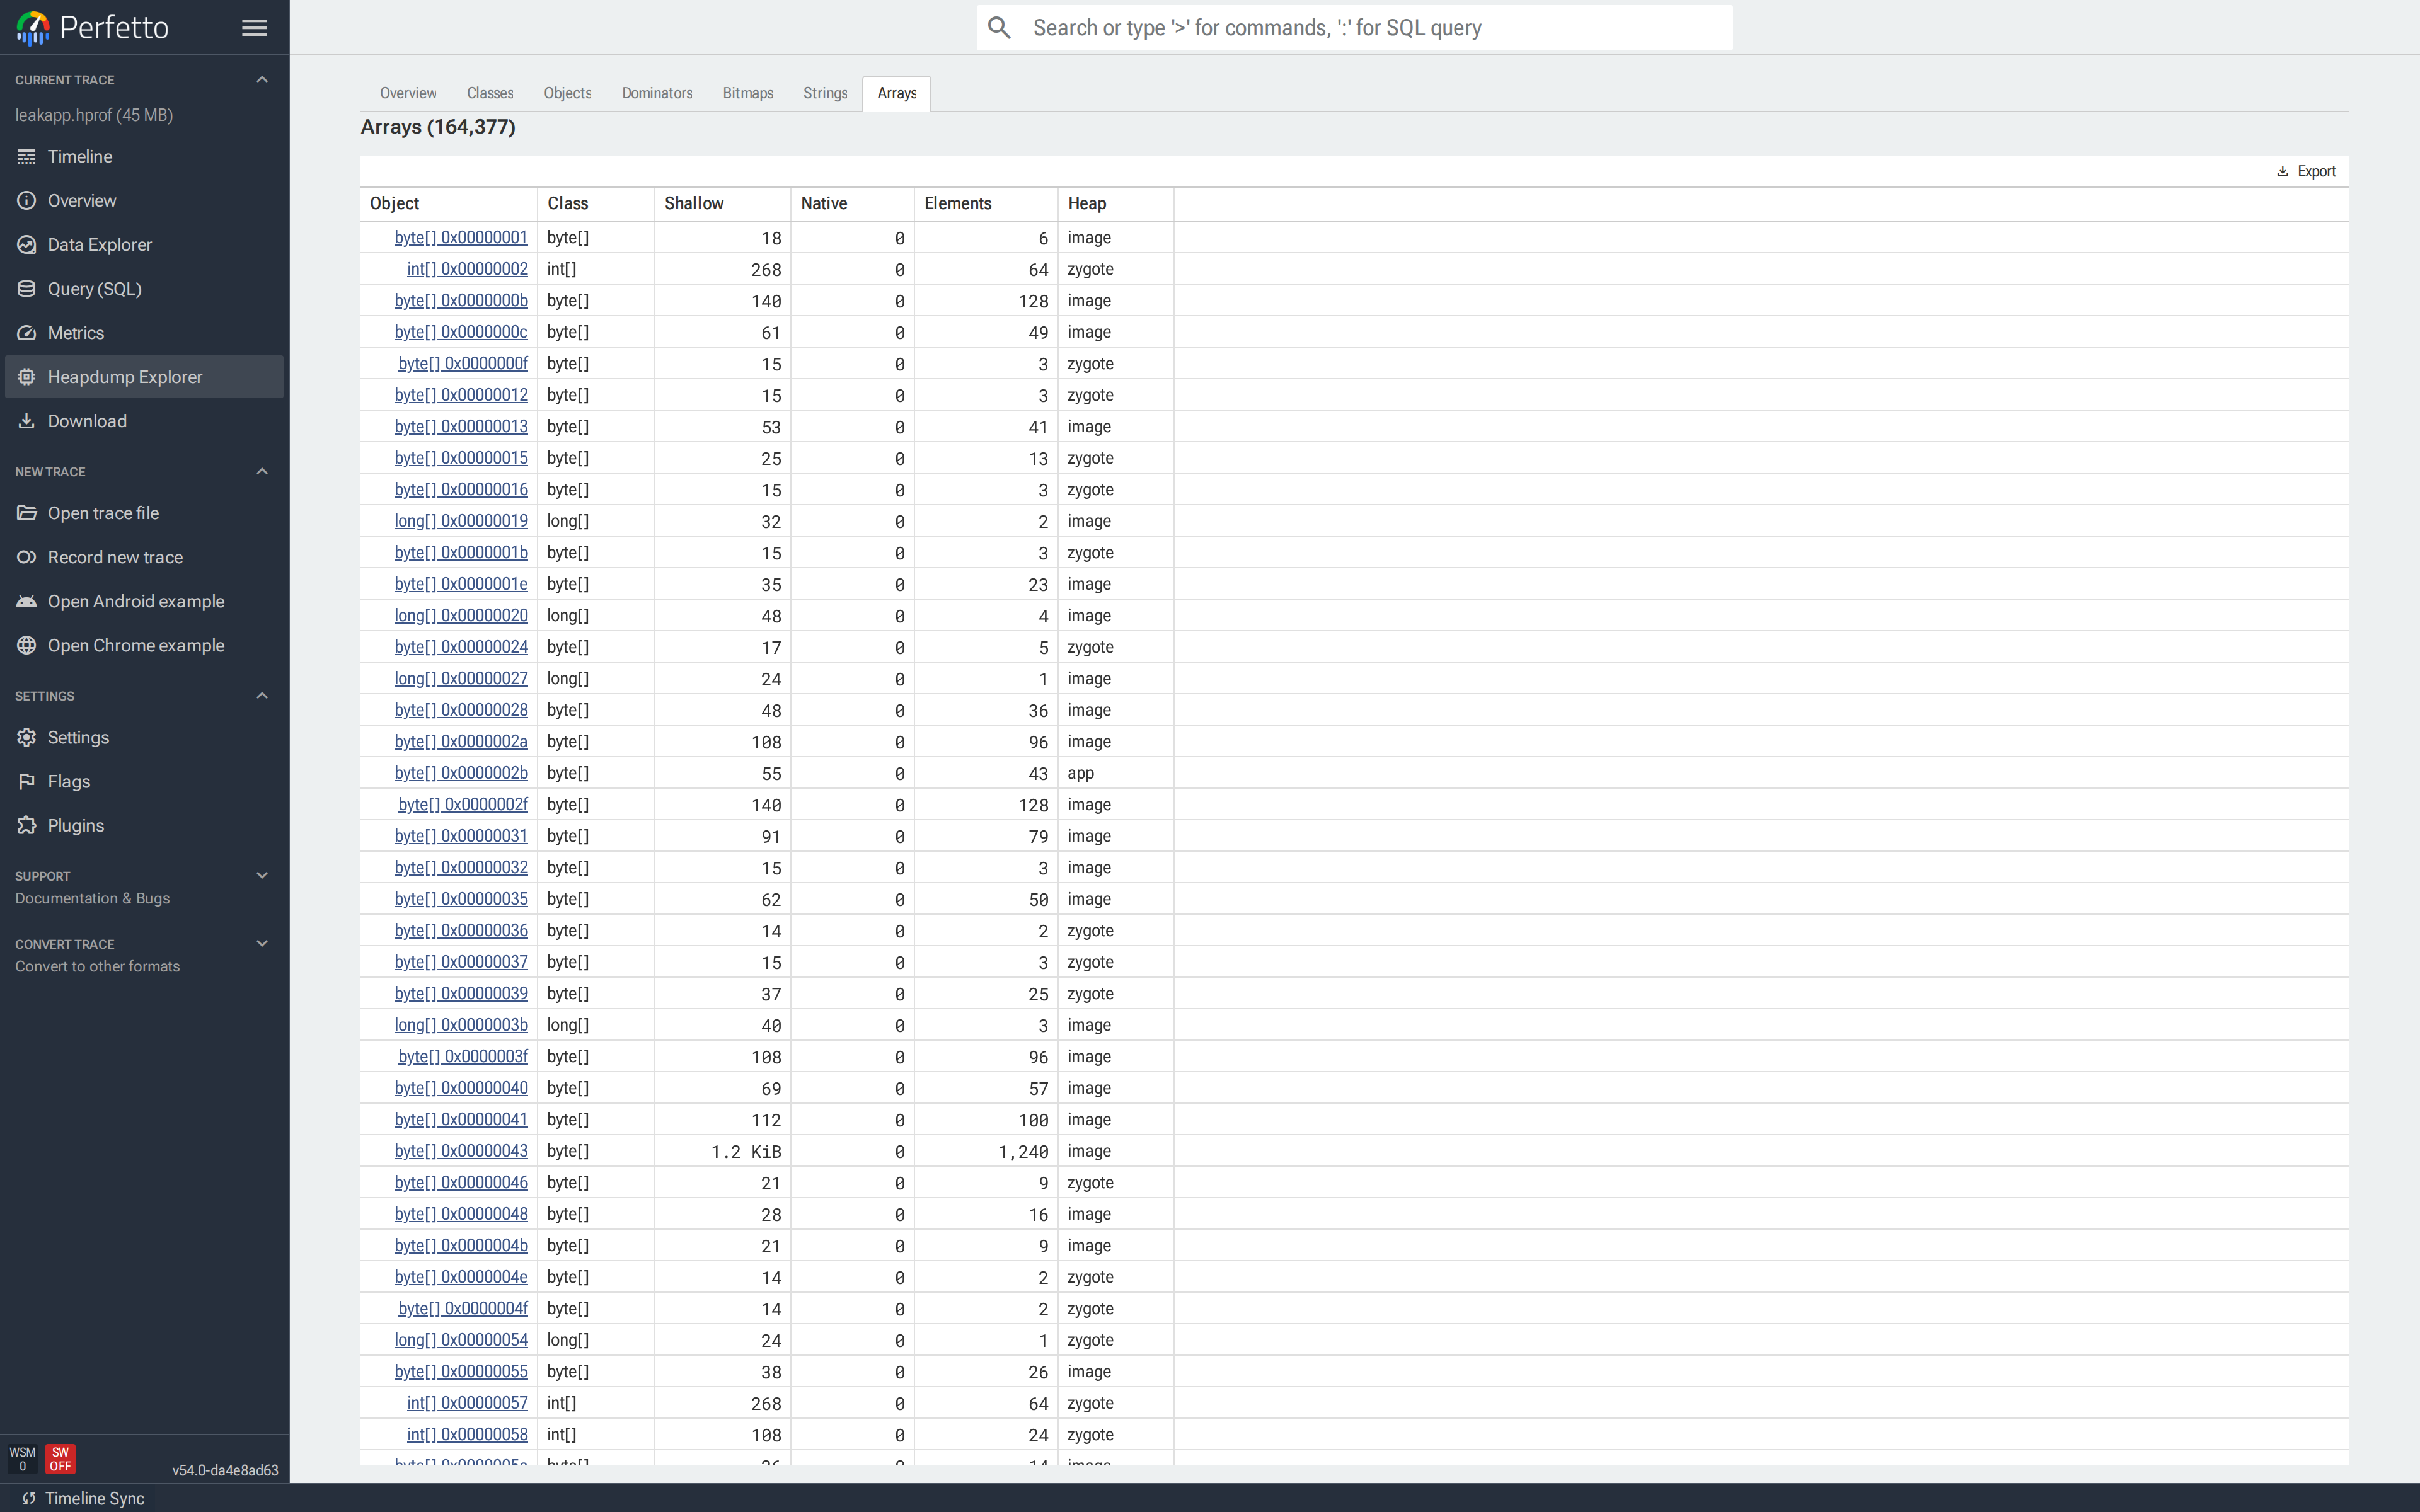The height and width of the screenshot is (1512, 2420).
Task: Open the Flags page
Action: (x=69, y=781)
